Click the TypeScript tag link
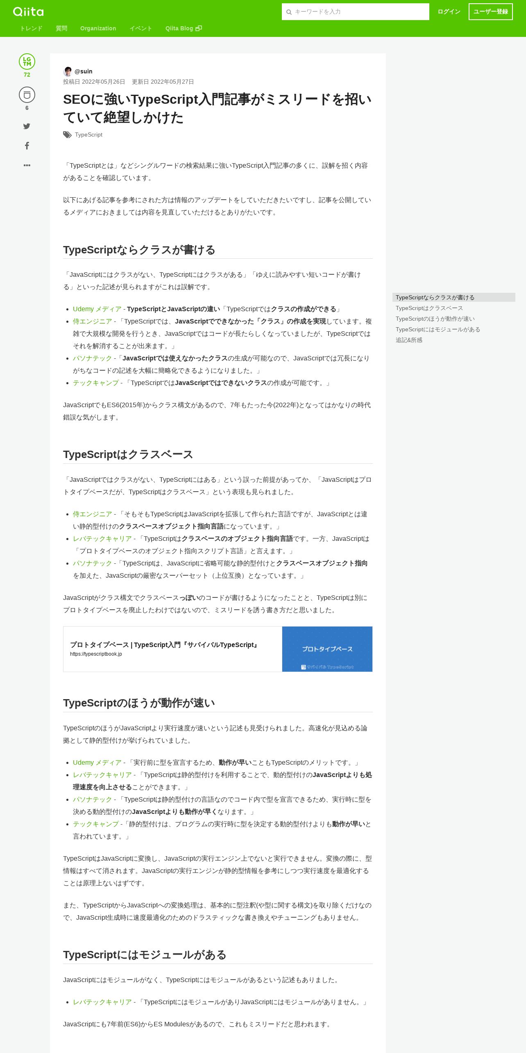This screenshot has height=1053, width=526. [x=88, y=134]
